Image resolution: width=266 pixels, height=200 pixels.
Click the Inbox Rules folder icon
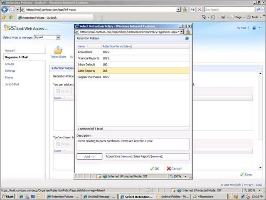[x=58, y=50]
